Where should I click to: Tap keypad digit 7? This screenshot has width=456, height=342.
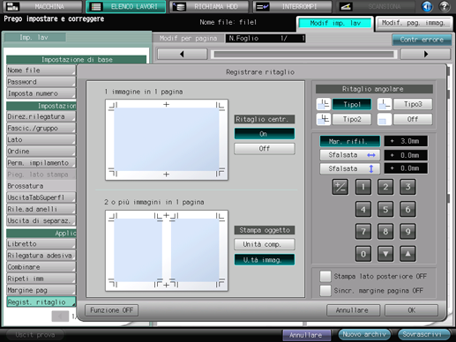(x=363, y=232)
